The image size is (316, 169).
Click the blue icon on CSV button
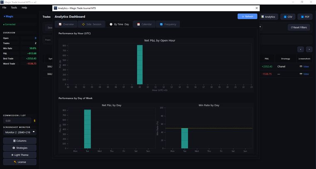coord(285,17)
